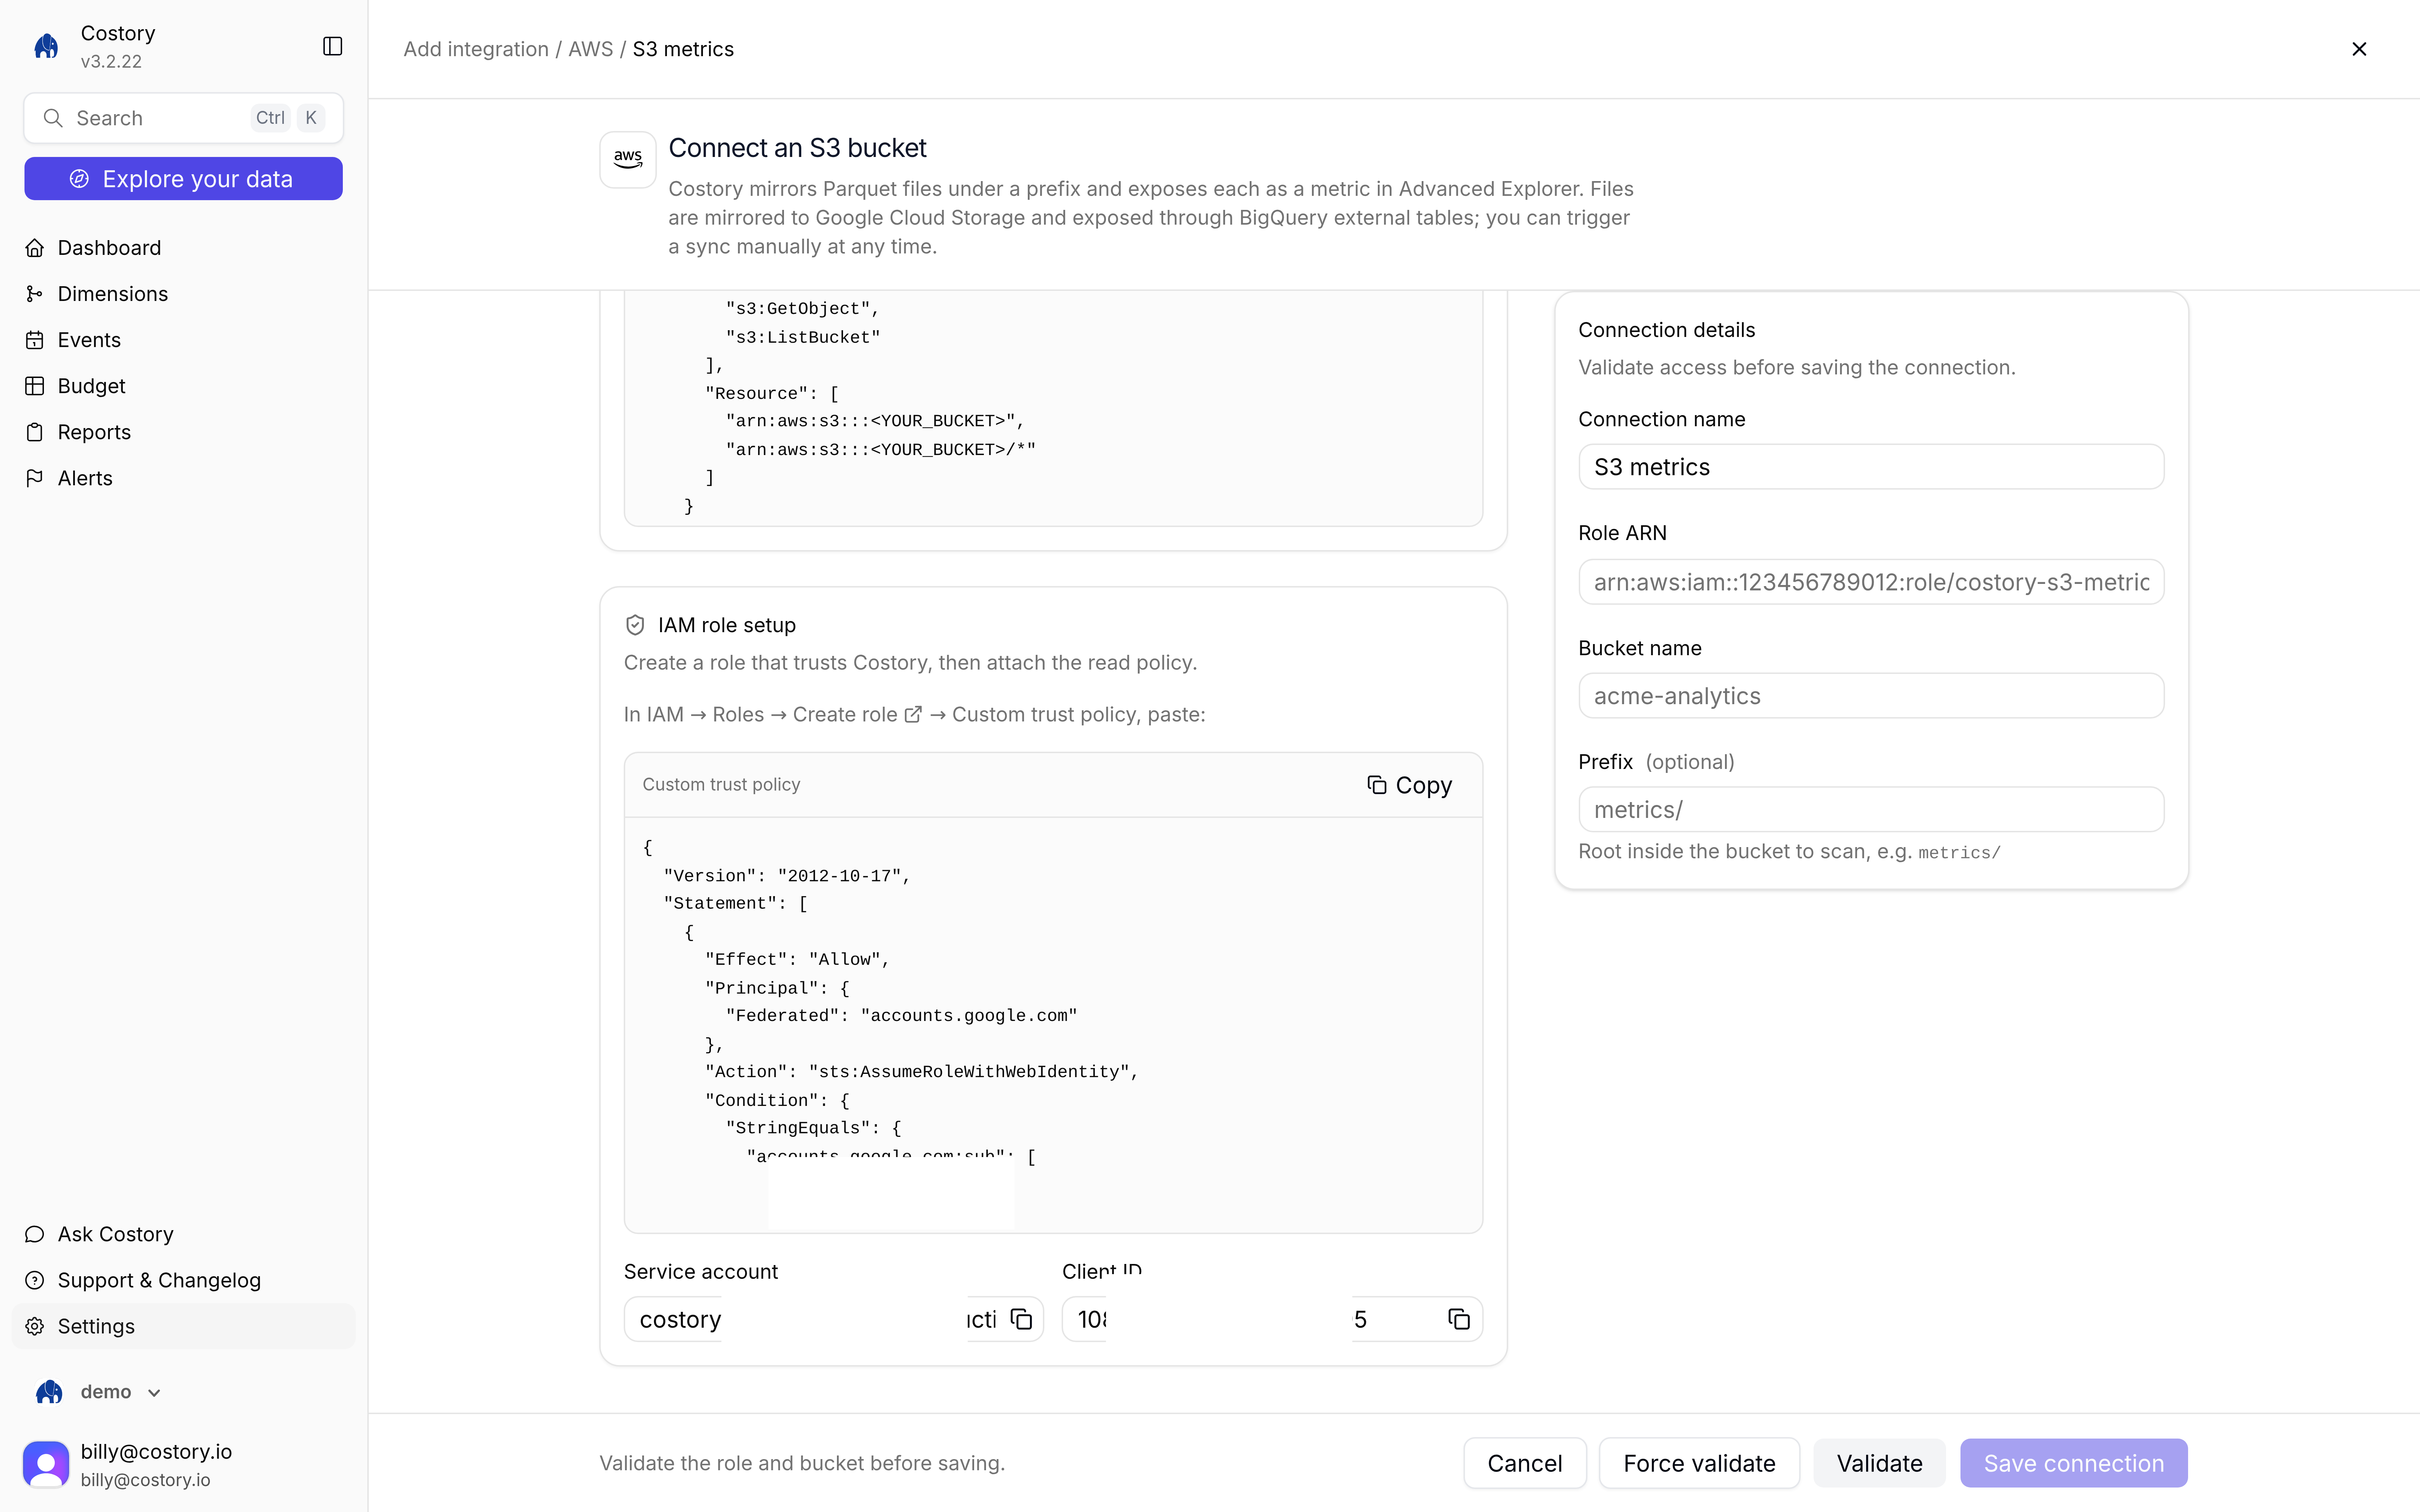The height and width of the screenshot is (1512, 2420).
Task: Click the Dashboard home icon
Action: pyautogui.click(x=35, y=248)
